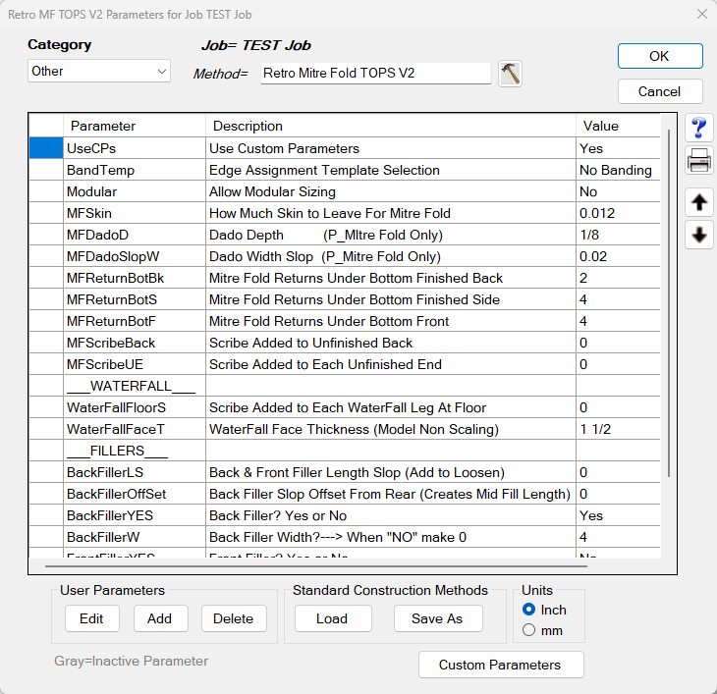This screenshot has width=717, height=694.
Task: Move parameter down with the down arrow
Action: coord(698,236)
